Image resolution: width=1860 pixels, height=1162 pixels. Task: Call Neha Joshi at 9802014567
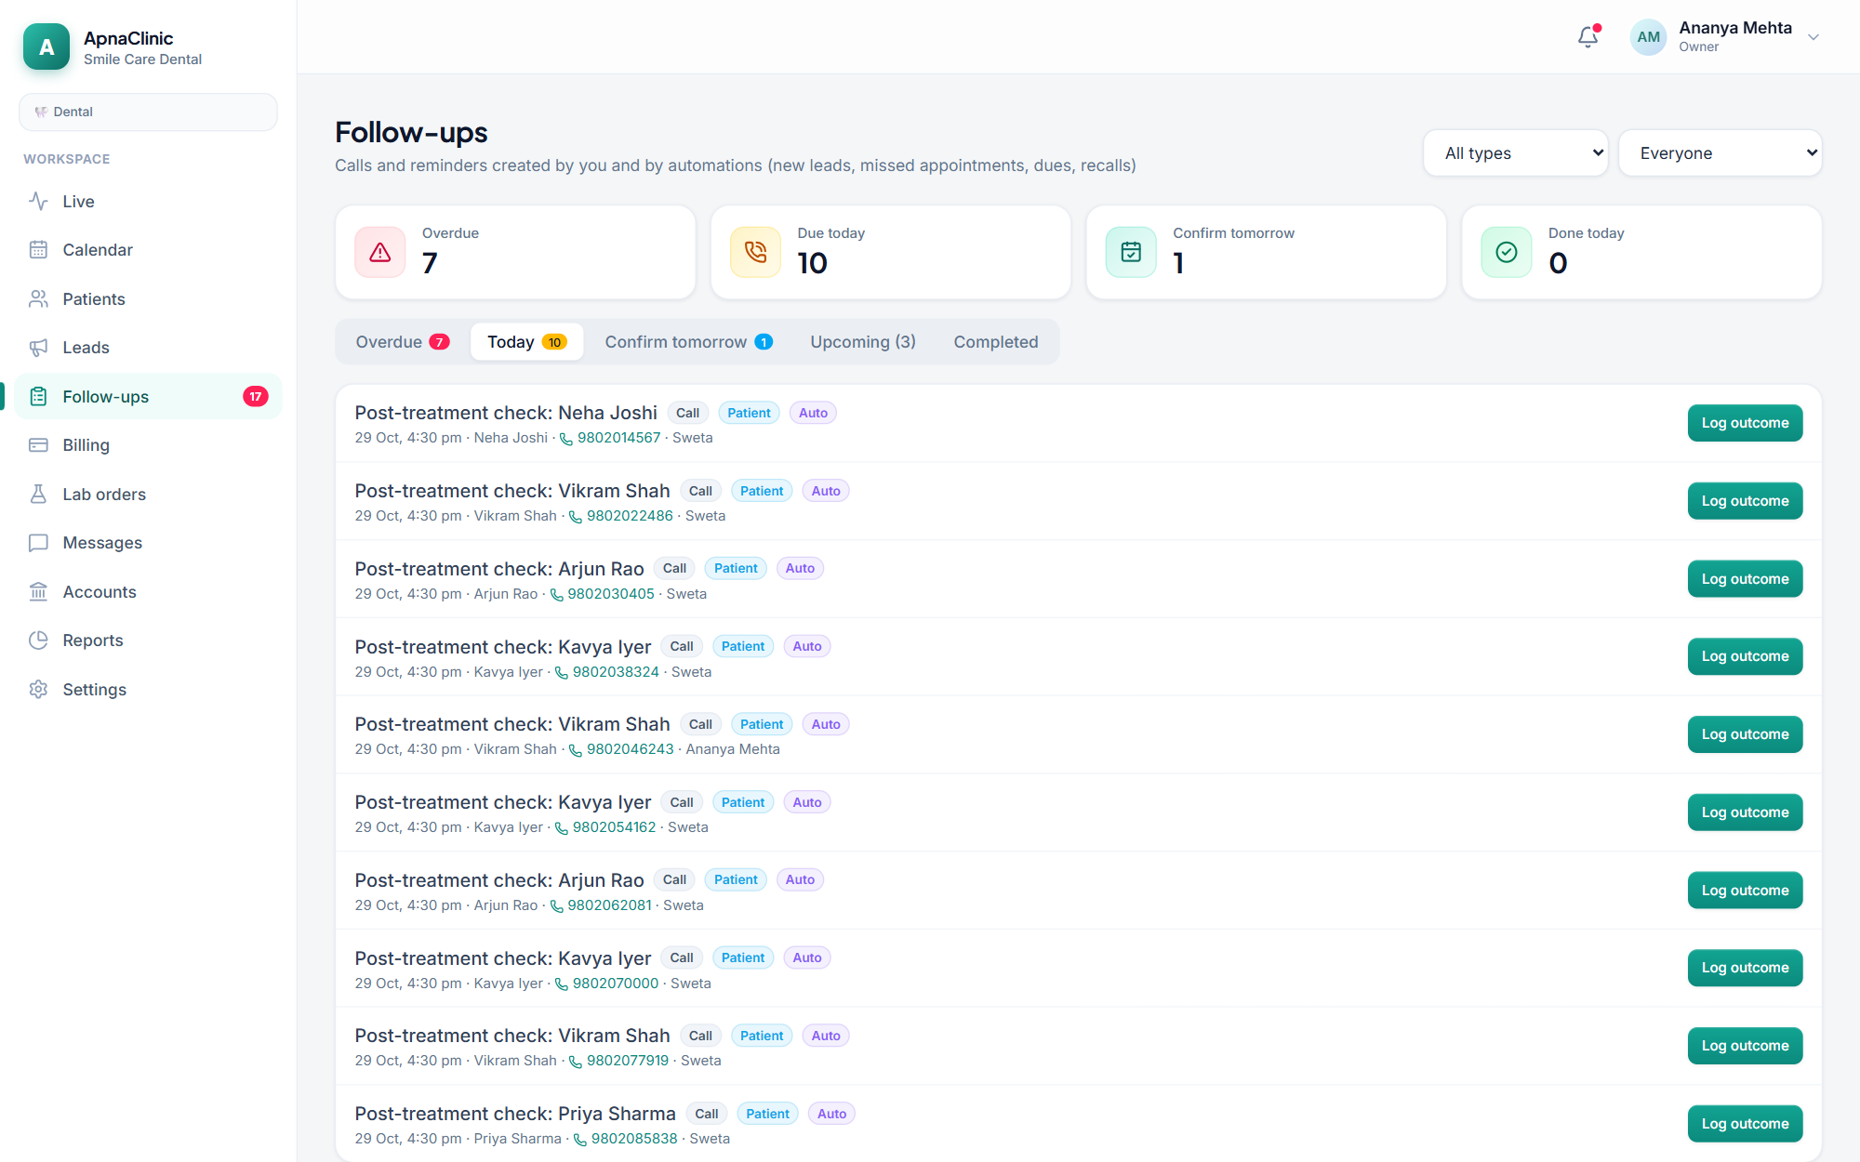tap(610, 438)
